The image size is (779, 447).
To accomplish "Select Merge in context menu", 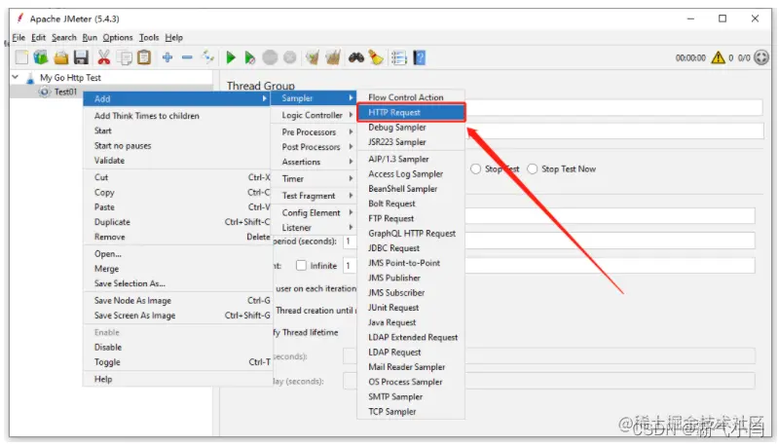I will click(x=177, y=269).
